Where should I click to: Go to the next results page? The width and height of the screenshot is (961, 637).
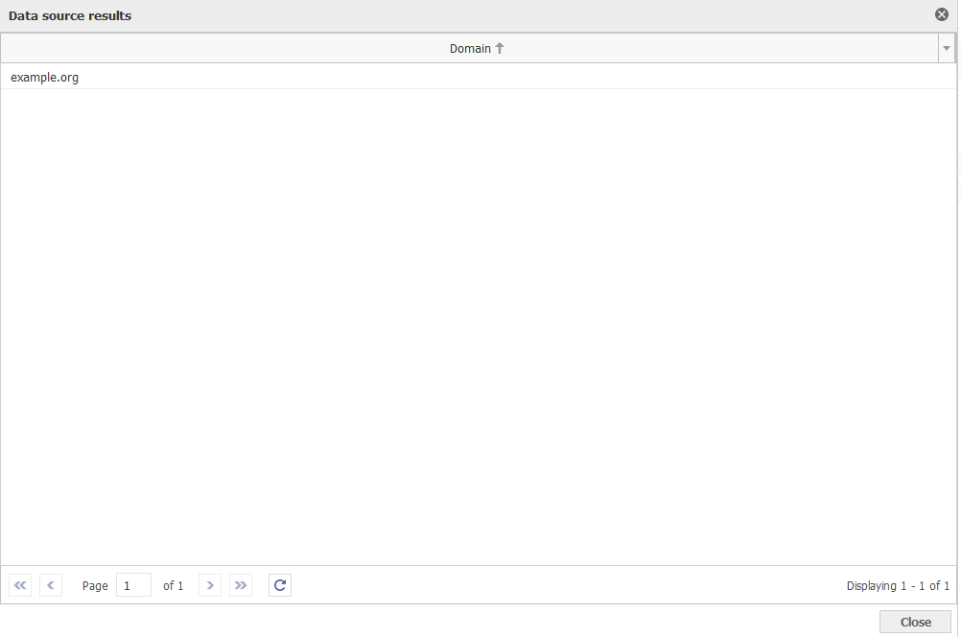tap(210, 585)
